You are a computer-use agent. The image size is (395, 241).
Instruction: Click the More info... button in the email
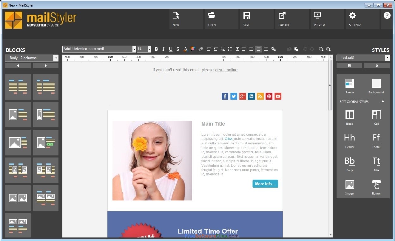pos(265,184)
